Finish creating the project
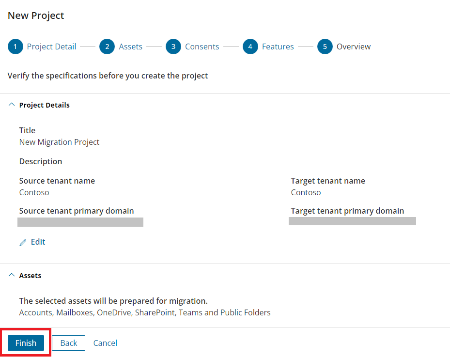Screen dimensions: 450x358 (x=26, y=343)
